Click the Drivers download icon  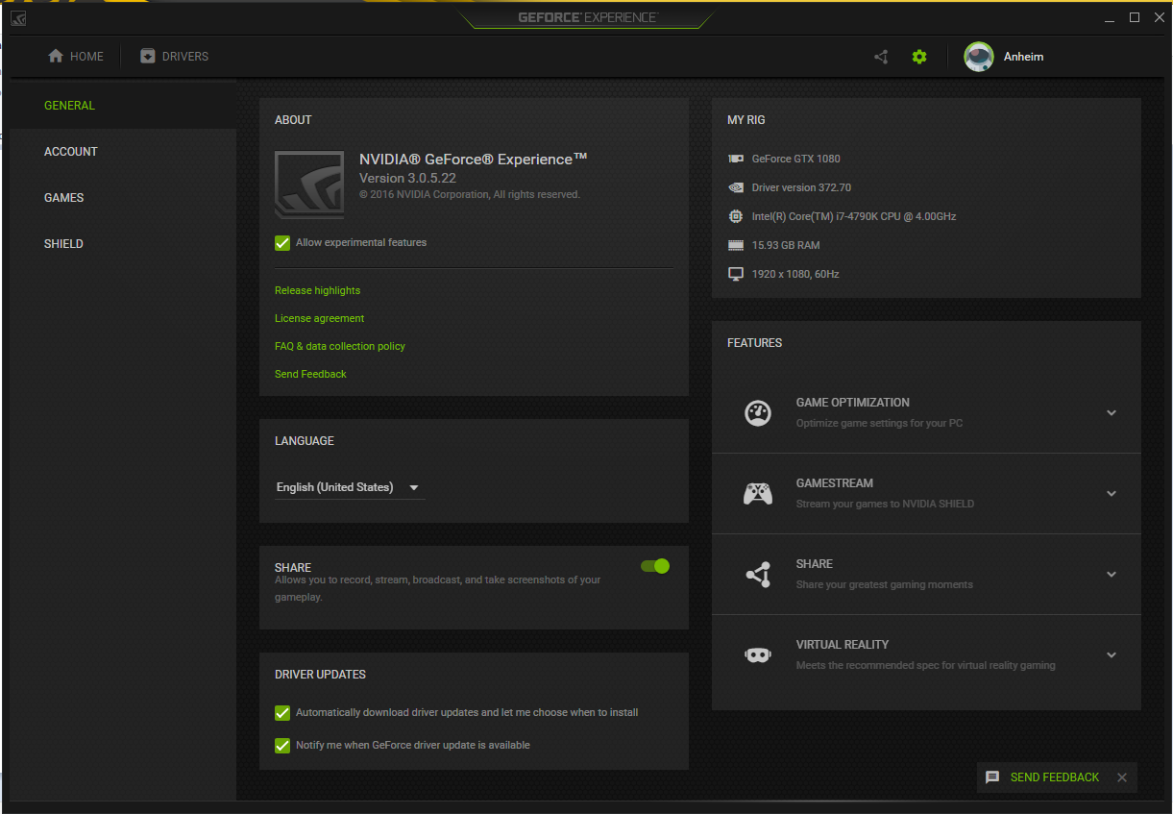147,57
